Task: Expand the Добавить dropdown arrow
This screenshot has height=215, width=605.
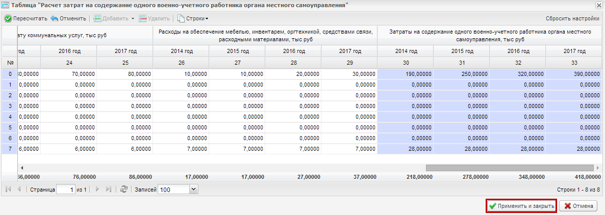Action: pyautogui.click(x=133, y=18)
